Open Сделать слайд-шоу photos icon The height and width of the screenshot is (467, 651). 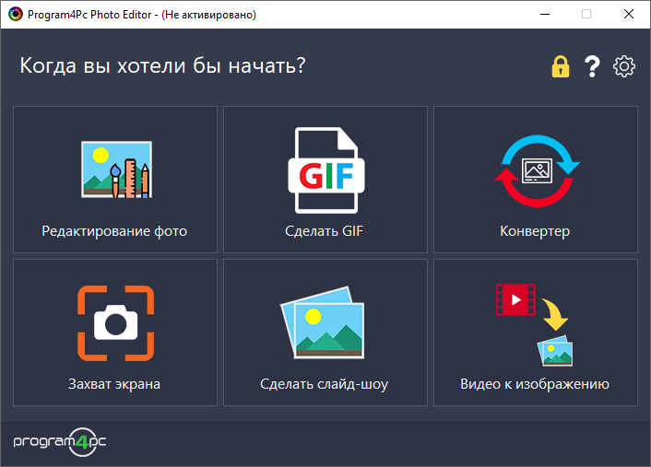tap(323, 322)
